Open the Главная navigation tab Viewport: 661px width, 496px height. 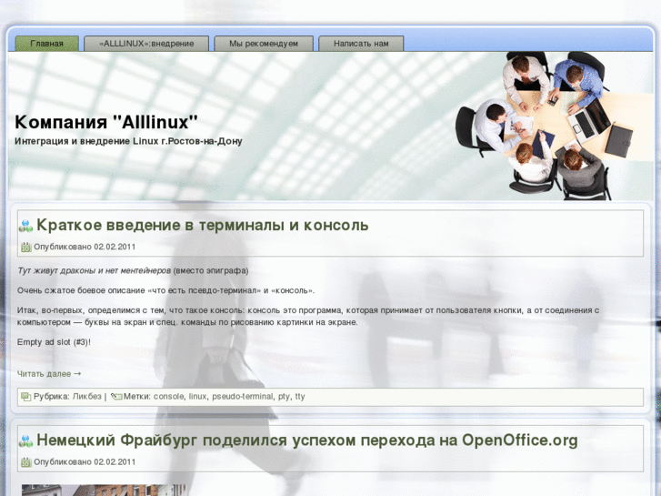[x=46, y=44]
